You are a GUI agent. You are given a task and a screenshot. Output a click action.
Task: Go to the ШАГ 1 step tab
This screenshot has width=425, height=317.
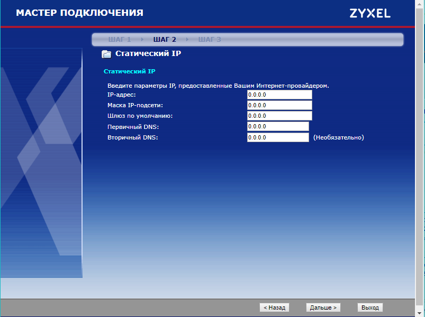point(119,40)
